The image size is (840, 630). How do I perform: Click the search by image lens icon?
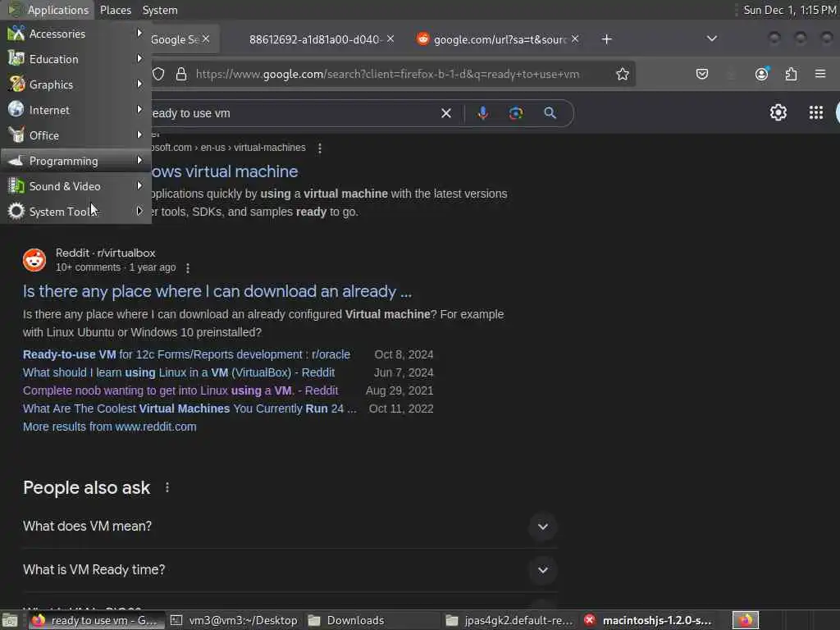tap(516, 113)
